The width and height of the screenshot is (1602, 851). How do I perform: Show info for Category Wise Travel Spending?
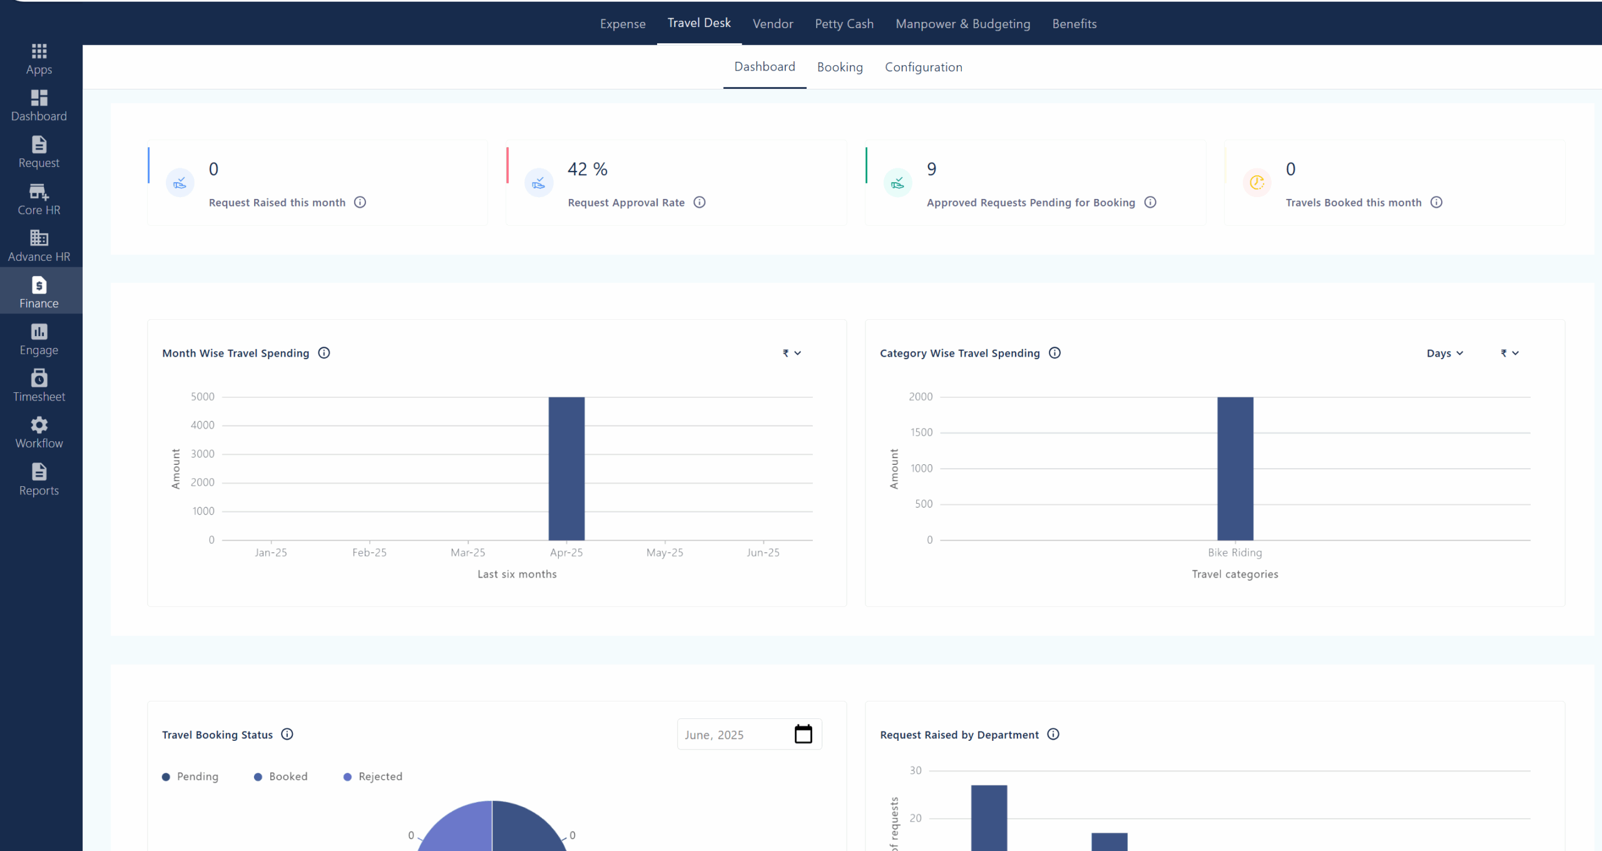tap(1055, 353)
